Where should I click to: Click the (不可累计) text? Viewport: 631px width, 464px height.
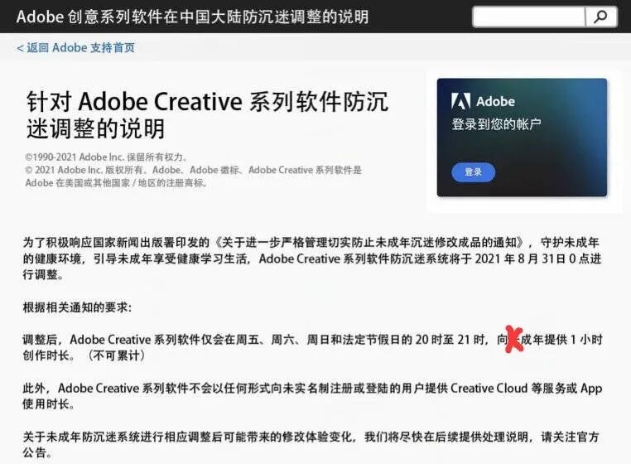(116, 355)
